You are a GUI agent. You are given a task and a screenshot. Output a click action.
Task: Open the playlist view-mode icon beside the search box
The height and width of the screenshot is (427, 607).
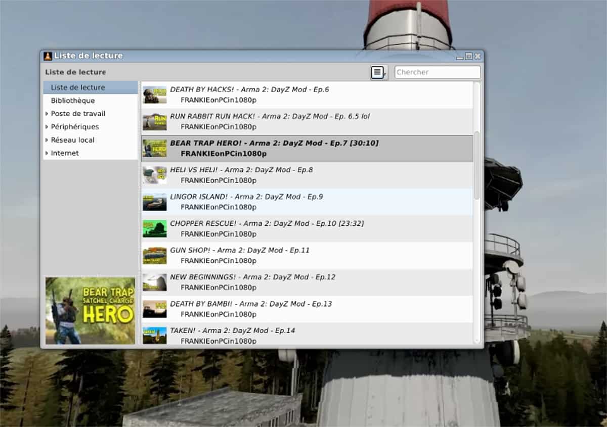[x=376, y=72]
